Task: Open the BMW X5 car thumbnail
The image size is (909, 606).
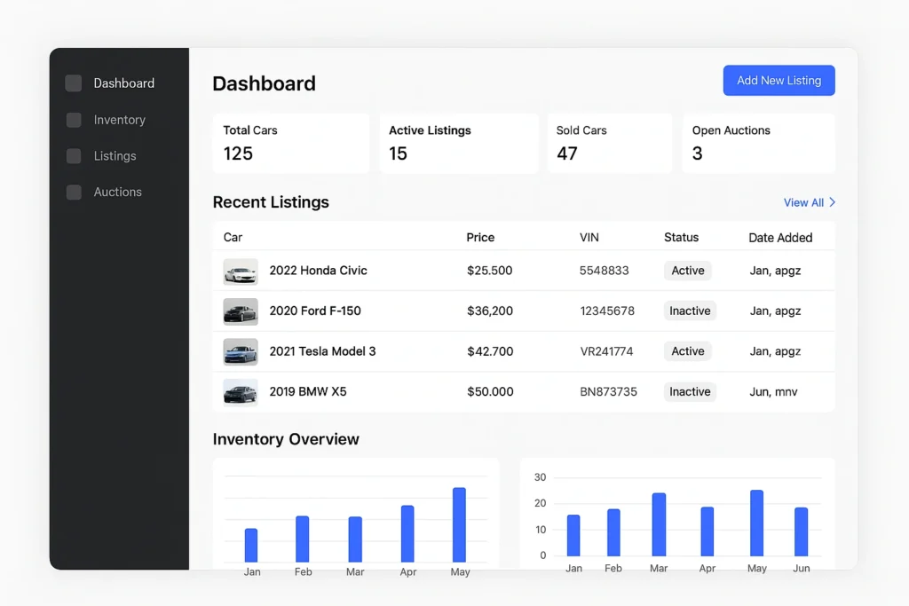Action: [x=241, y=392]
